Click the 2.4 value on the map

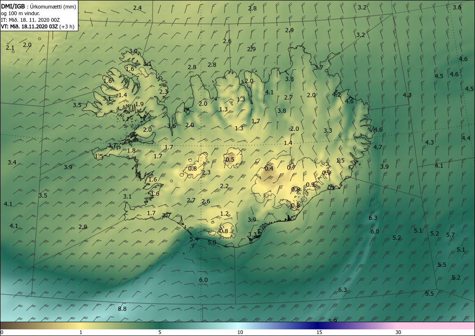pos(137,8)
